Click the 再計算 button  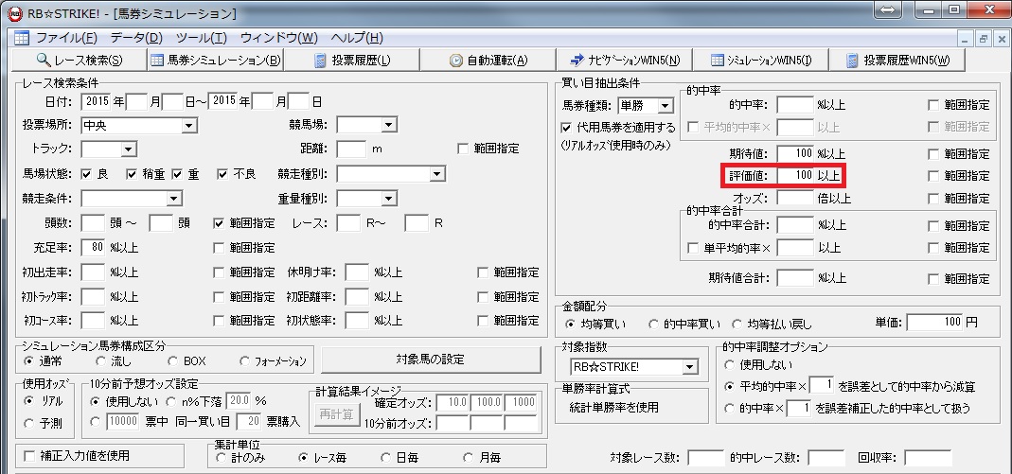pyautogui.click(x=335, y=414)
